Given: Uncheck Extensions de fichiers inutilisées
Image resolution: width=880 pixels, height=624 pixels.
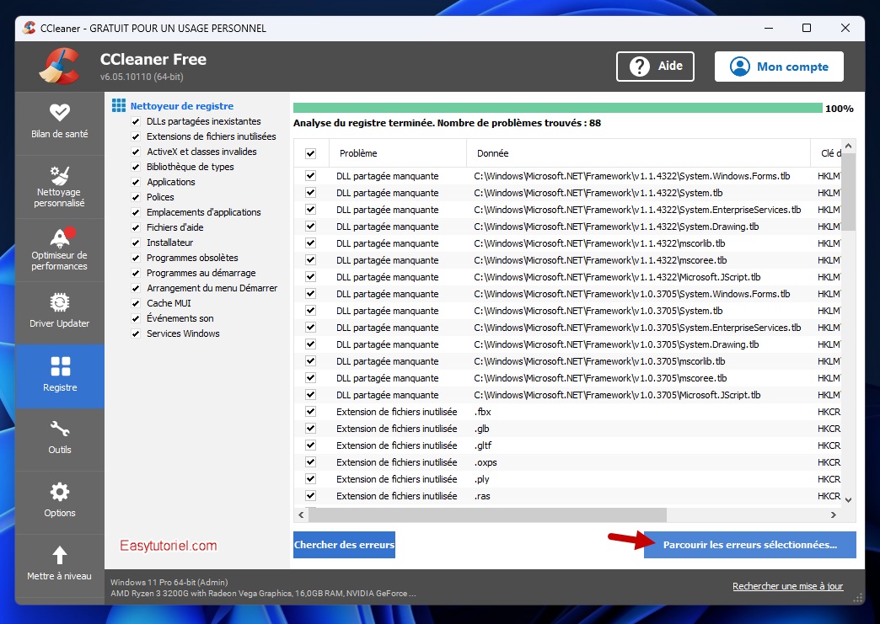Looking at the screenshot, I should pos(135,136).
